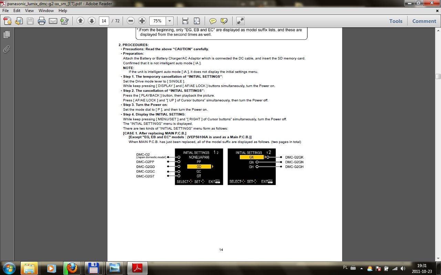The image size is (441, 275).
Task: Click the "DMC-G2PP" label
Action: point(145,162)
